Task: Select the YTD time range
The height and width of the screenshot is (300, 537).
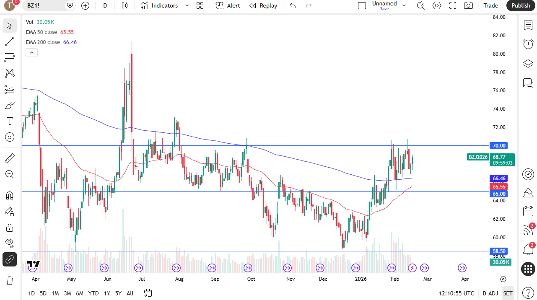Action: (93, 293)
